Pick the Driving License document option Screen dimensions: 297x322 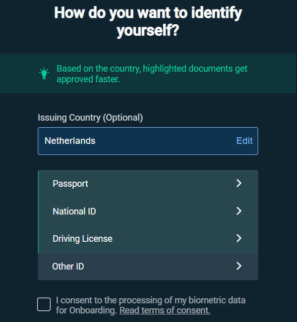click(x=148, y=239)
